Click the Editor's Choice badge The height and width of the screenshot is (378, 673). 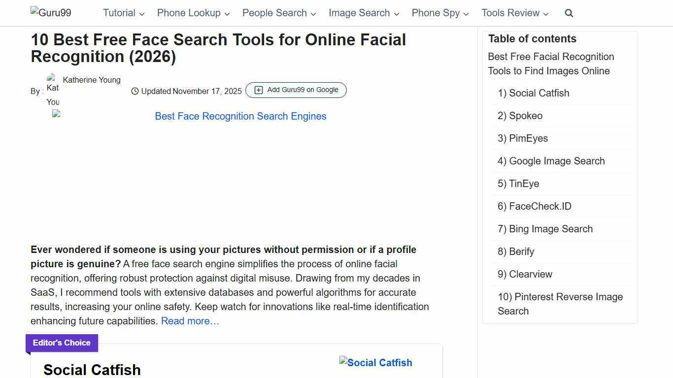pos(61,343)
